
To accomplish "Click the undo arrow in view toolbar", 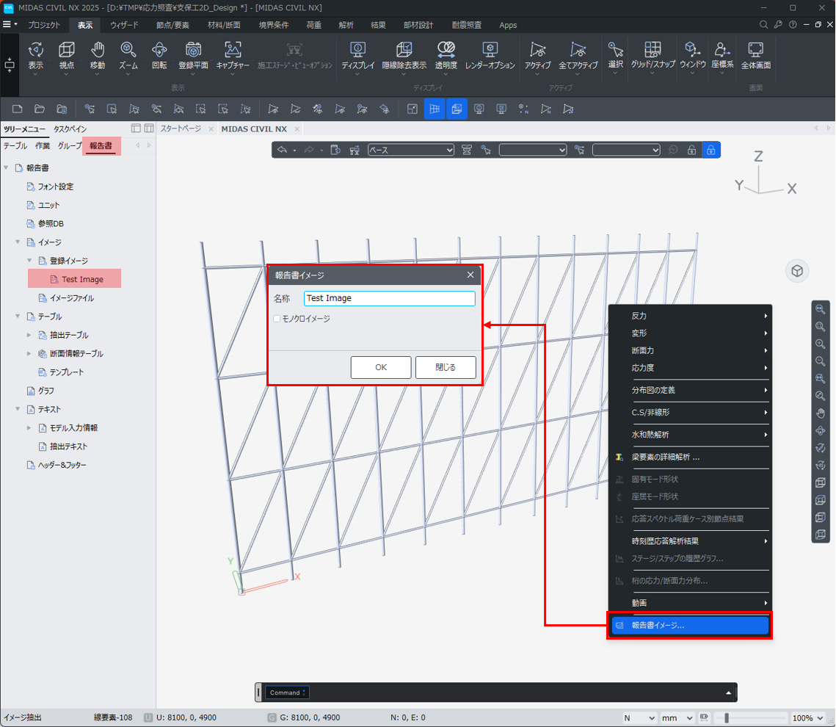I will (283, 150).
